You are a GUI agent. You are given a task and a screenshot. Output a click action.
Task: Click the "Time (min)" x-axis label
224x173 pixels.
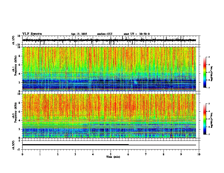(x=113, y=157)
